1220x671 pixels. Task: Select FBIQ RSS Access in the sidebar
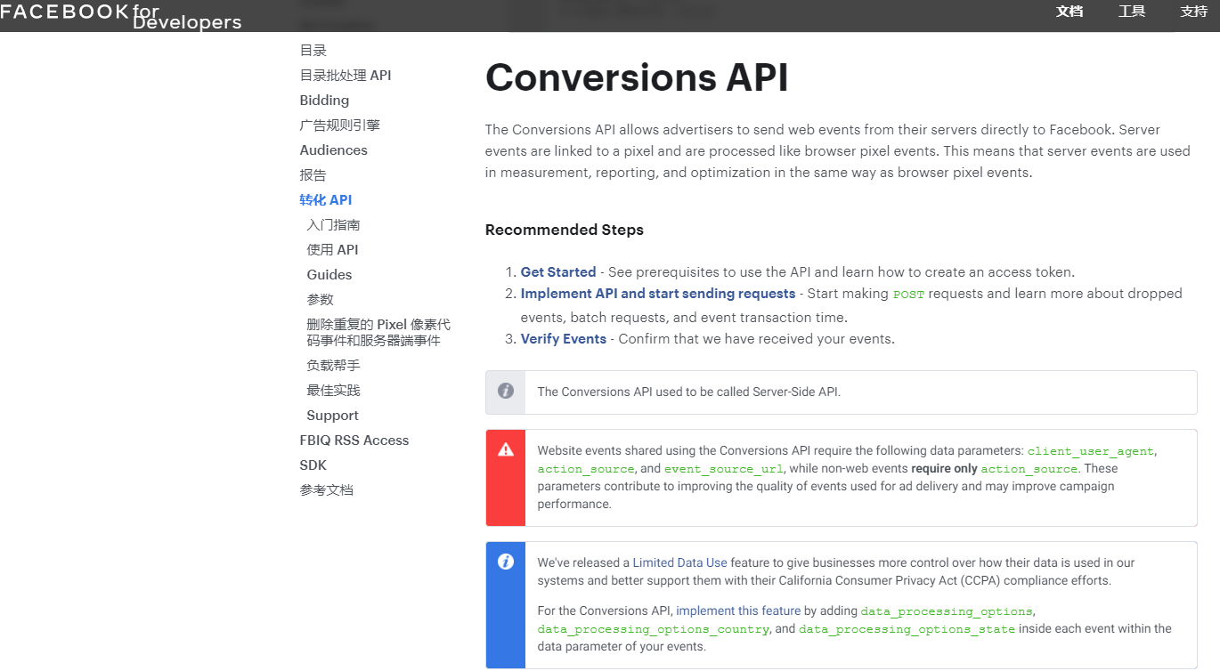point(354,441)
